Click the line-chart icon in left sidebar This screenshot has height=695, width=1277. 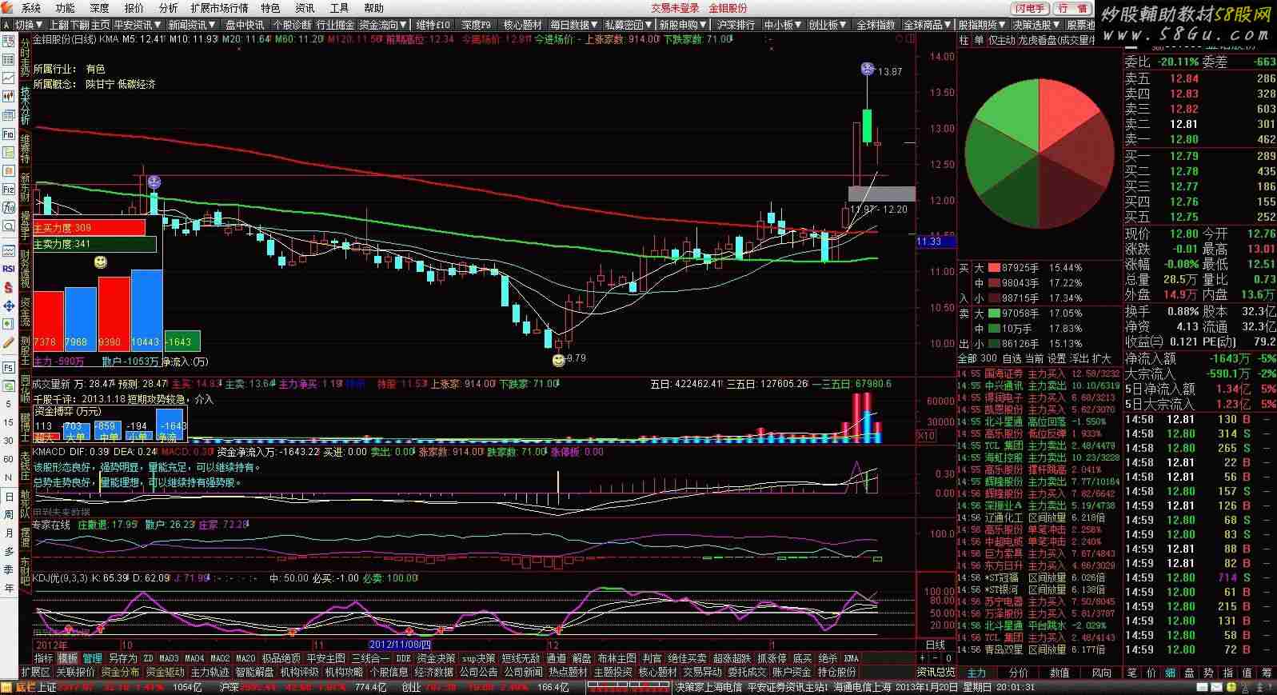[x=9, y=78]
